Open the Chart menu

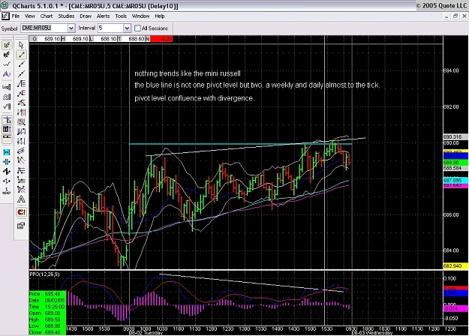(x=47, y=16)
